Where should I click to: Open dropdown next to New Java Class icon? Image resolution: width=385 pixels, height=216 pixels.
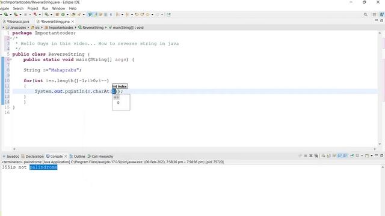(x=67, y=14)
